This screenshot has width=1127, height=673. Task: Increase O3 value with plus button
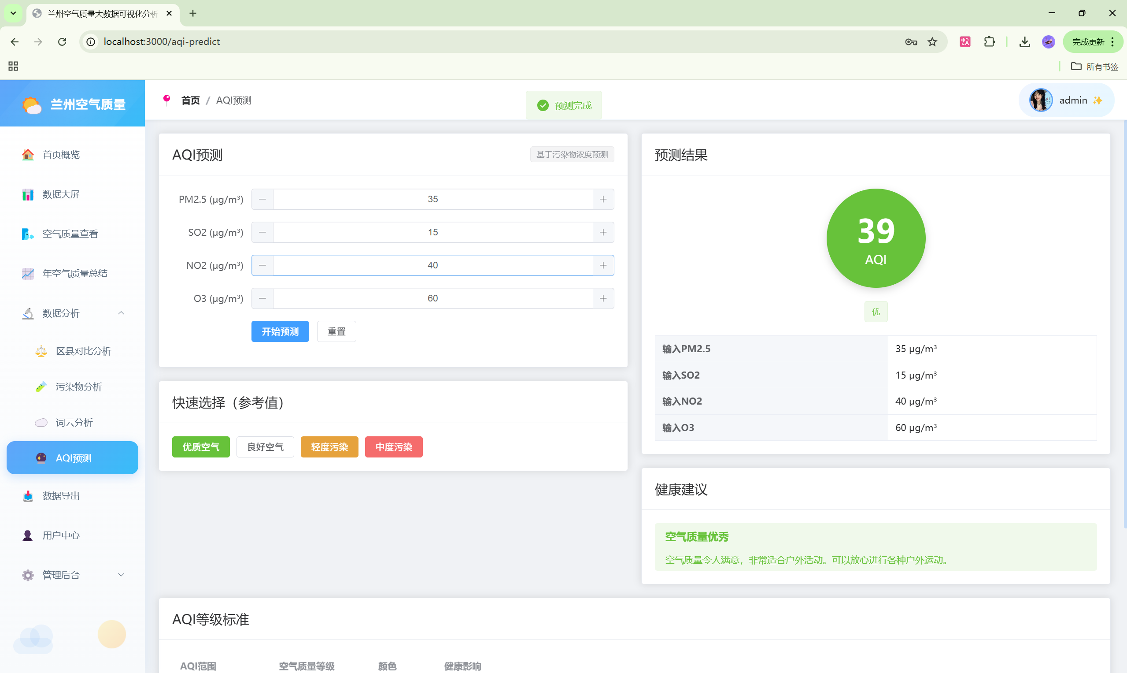[603, 298]
